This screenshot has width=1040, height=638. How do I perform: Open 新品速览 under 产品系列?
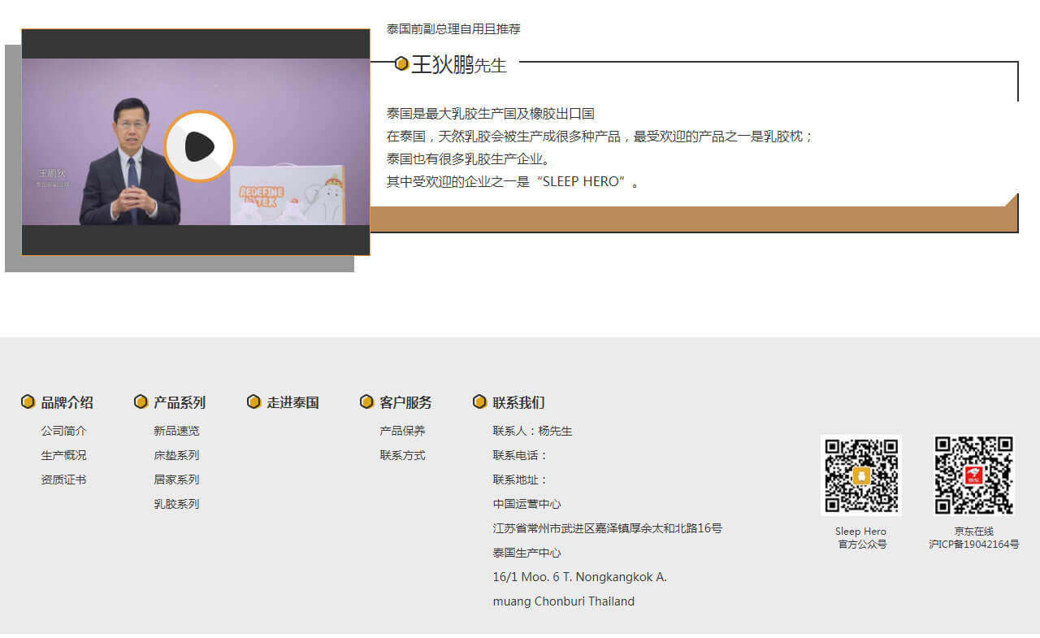(x=176, y=431)
